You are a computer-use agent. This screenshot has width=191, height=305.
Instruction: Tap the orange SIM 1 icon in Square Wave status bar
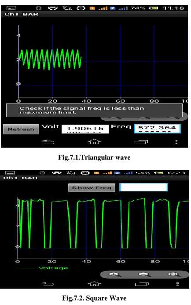tap(96, 173)
